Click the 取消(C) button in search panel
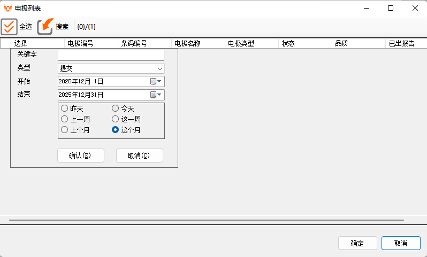Image resolution: width=427 pixels, height=257 pixels. [x=140, y=155]
